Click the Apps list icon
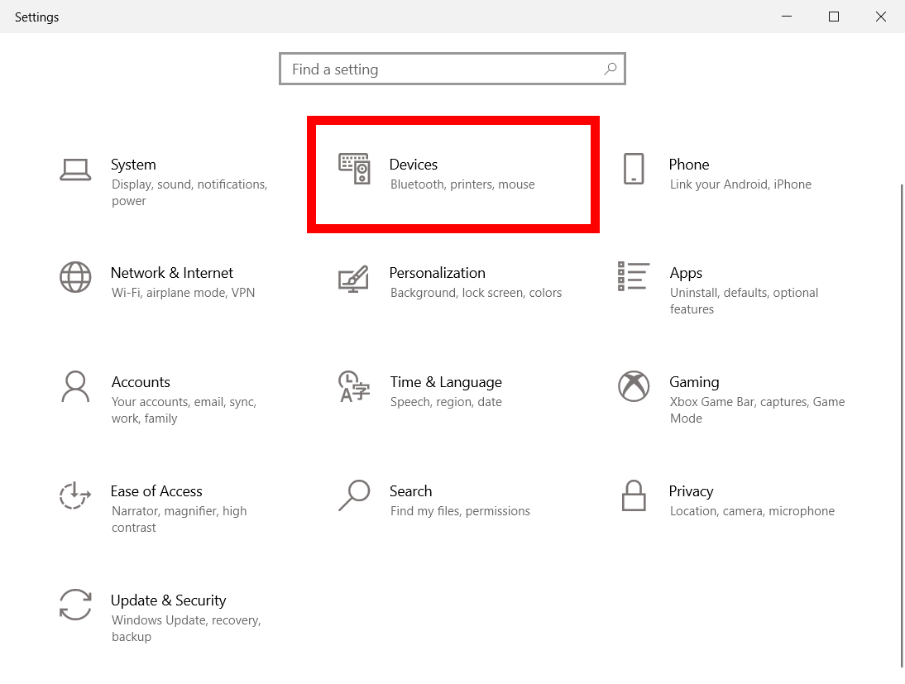Image resolution: width=905 pixels, height=684 pixels. [633, 276]
